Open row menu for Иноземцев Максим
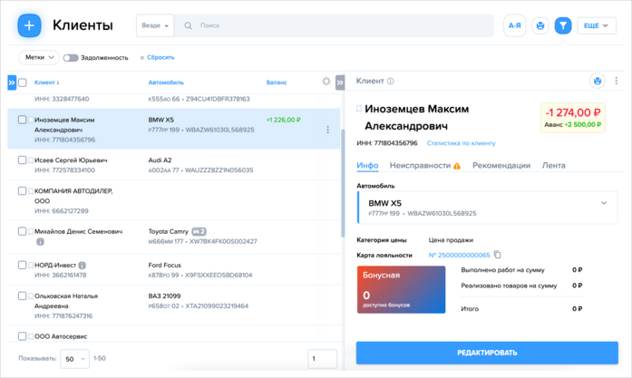The height and width of the screenshot is (378, 632). click(x=327, y=130)
